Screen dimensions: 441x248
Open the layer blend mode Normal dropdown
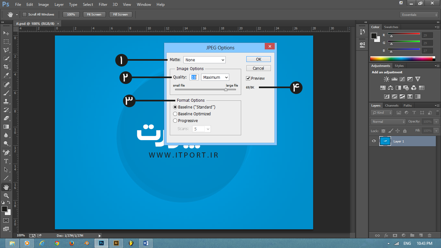tap(388, 122)
